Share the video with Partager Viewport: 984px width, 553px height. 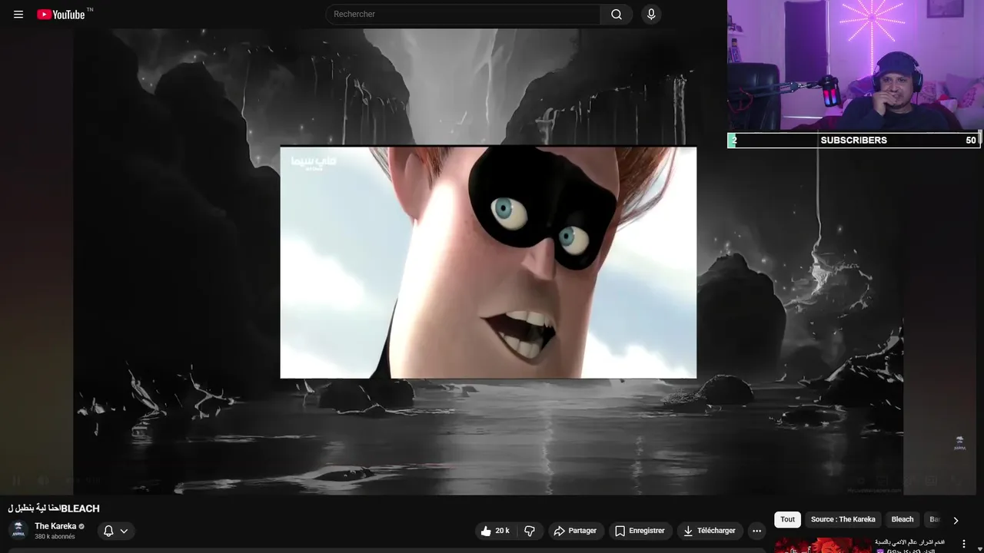[x=575, y=531]
